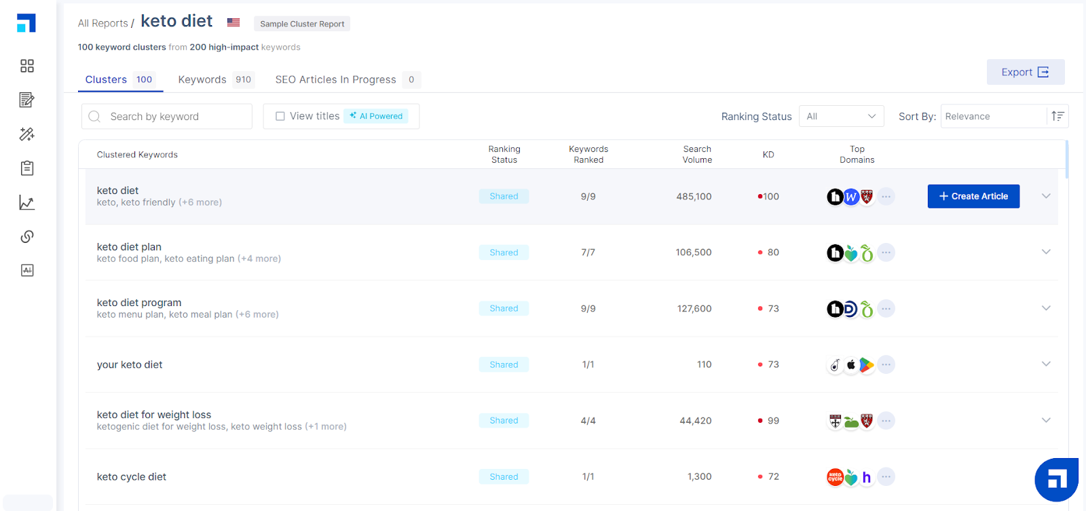Open the Ranking Status dropdown

click(841, 116)
